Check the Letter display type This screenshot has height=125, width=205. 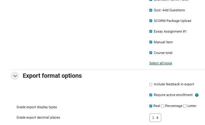tap(185, 106)
